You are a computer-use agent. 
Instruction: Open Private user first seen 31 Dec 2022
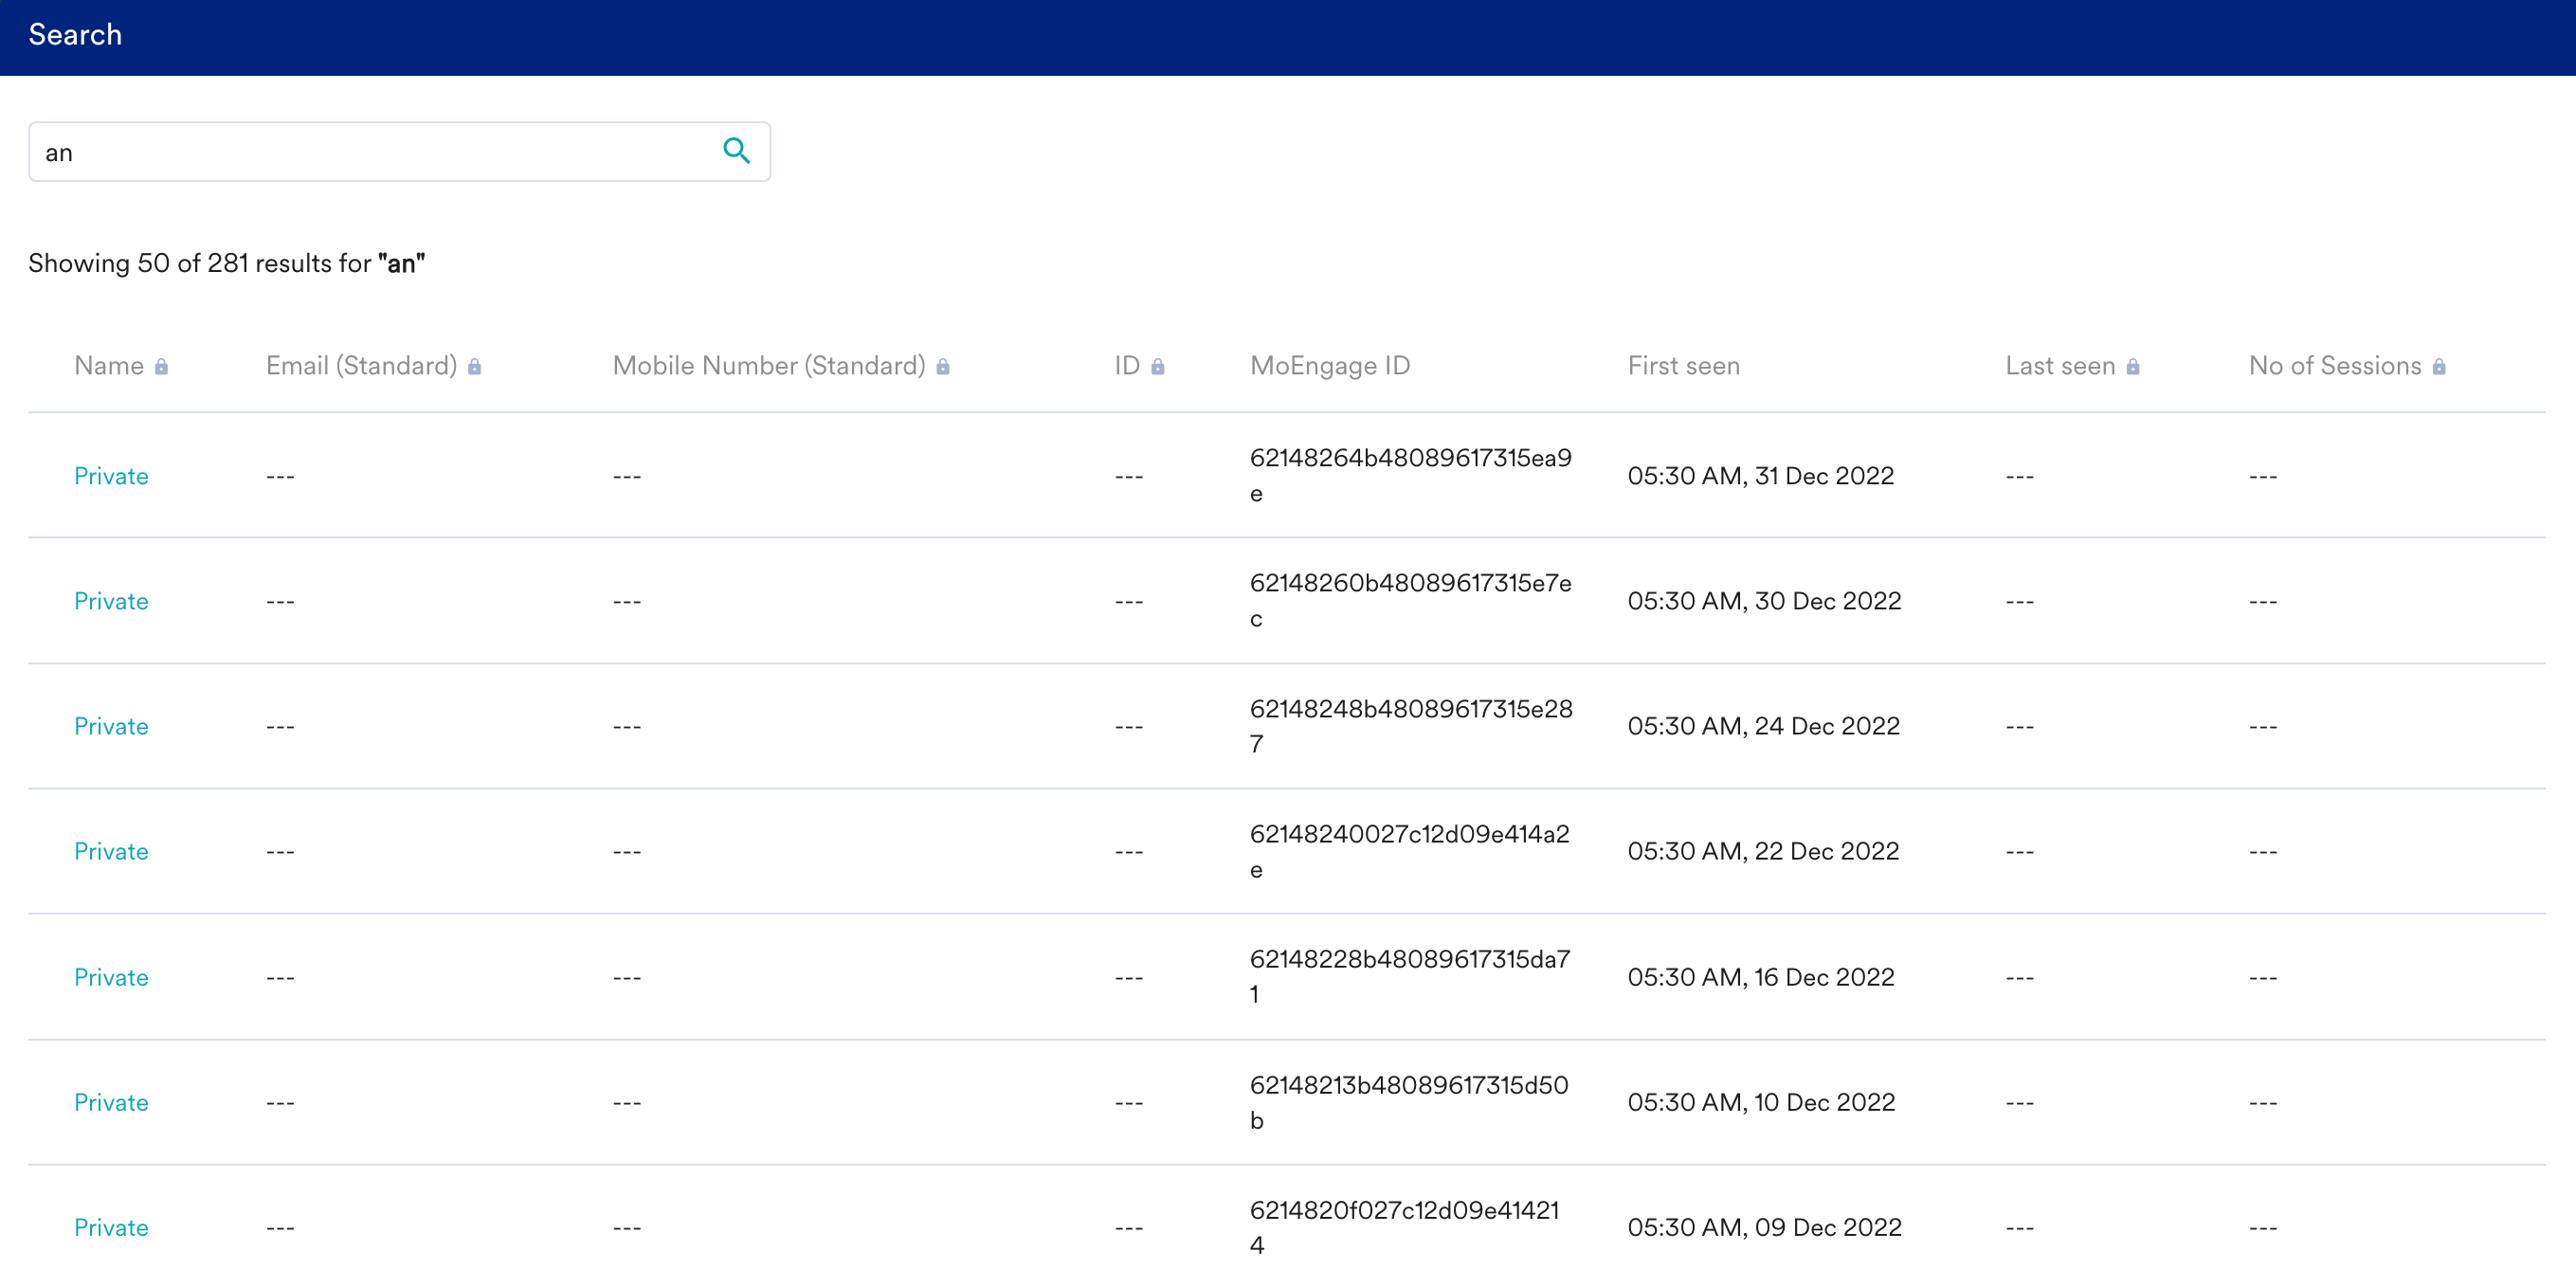[111, 476]
